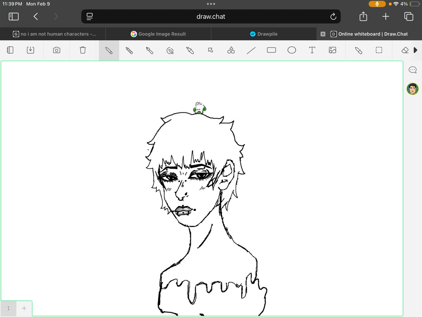
Task: Open the shapes tool icon
Action: (x=231, y=50)
